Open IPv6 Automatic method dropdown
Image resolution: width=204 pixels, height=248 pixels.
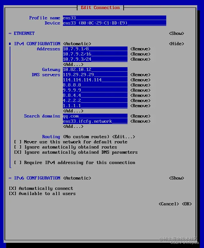click(77, 178)
